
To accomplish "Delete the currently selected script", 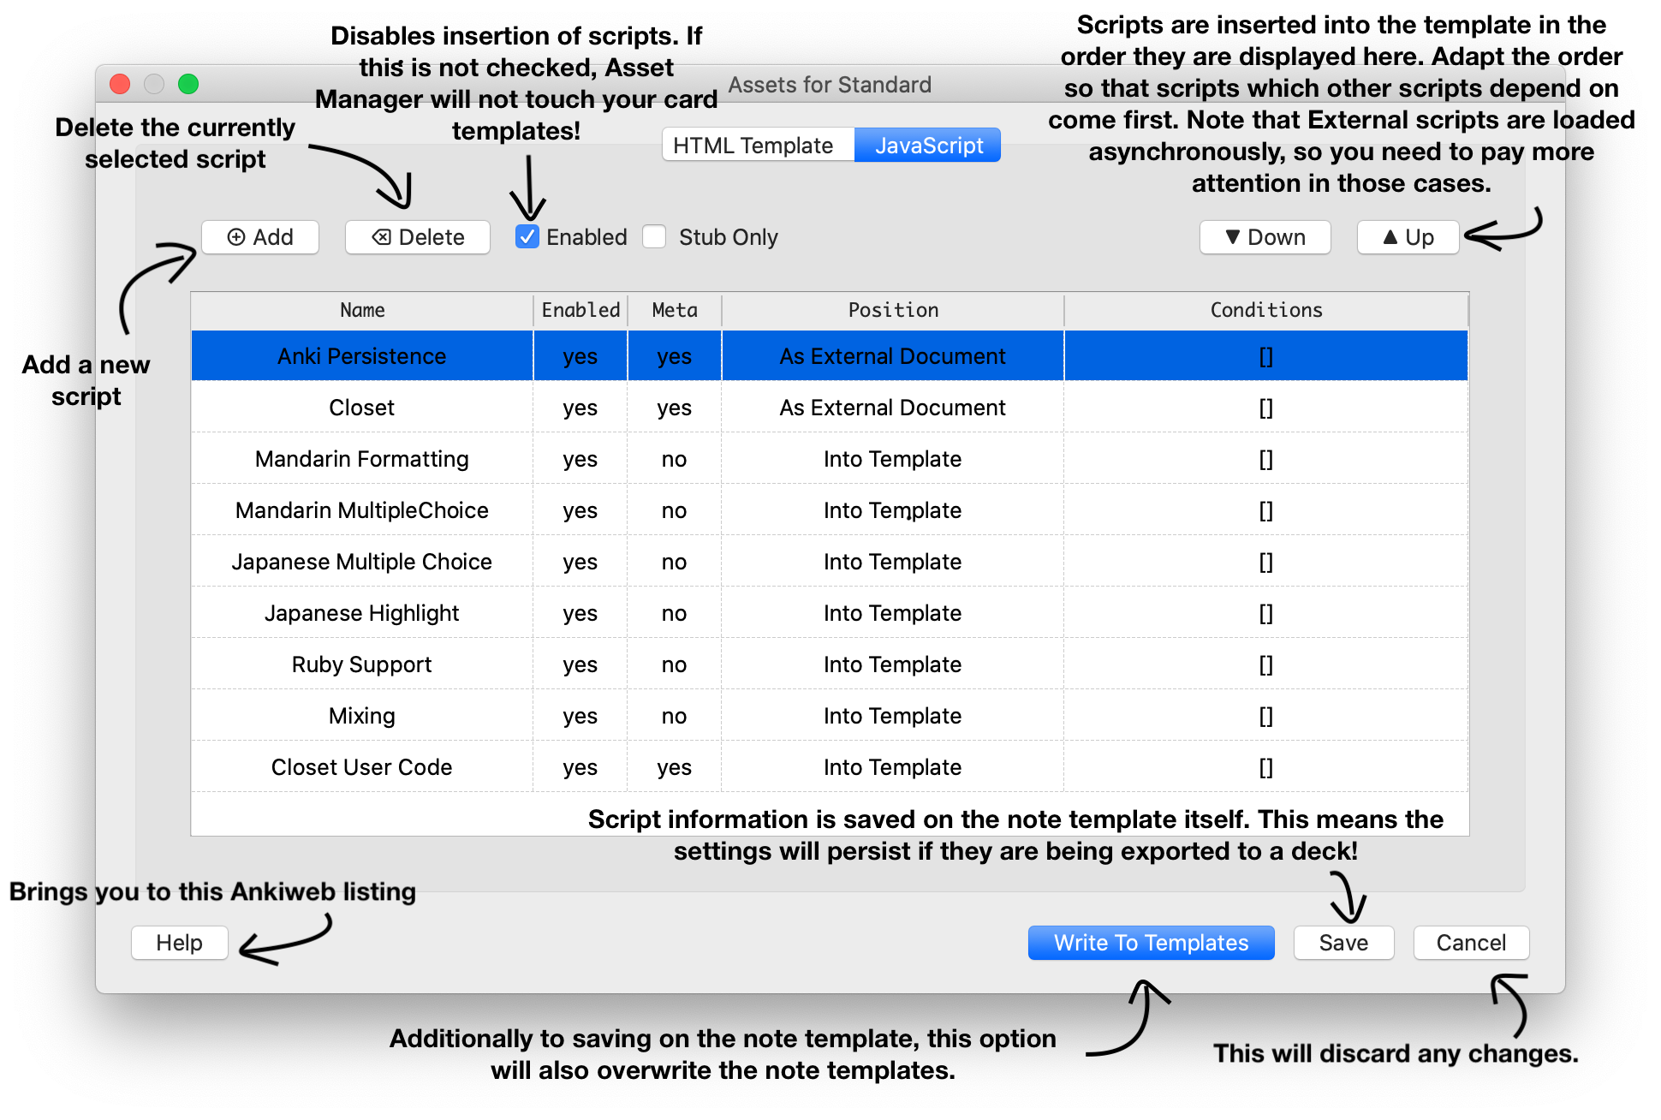I will point(418,237).
